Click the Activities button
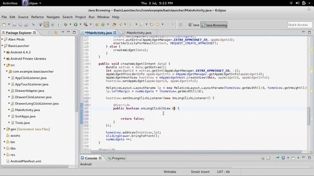314x176 pixels. 10,3
